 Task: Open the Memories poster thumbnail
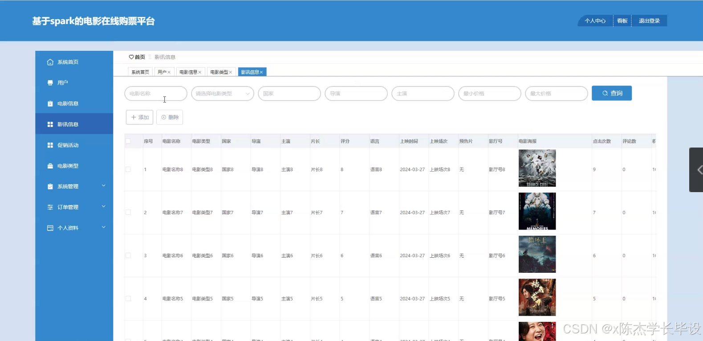point(537,211)
